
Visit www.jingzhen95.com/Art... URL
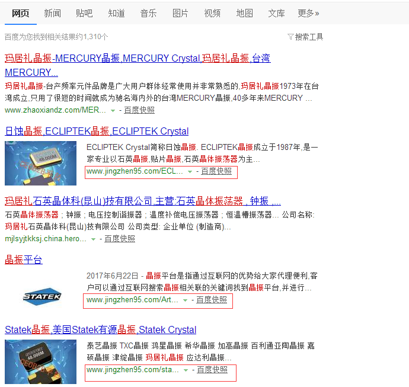pos(132,300)
